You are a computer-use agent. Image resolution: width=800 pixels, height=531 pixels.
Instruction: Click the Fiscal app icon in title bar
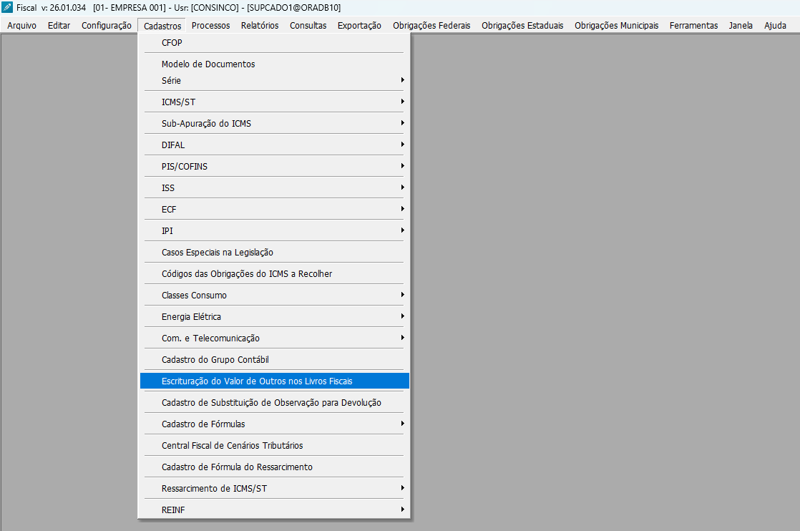[7, 8]
